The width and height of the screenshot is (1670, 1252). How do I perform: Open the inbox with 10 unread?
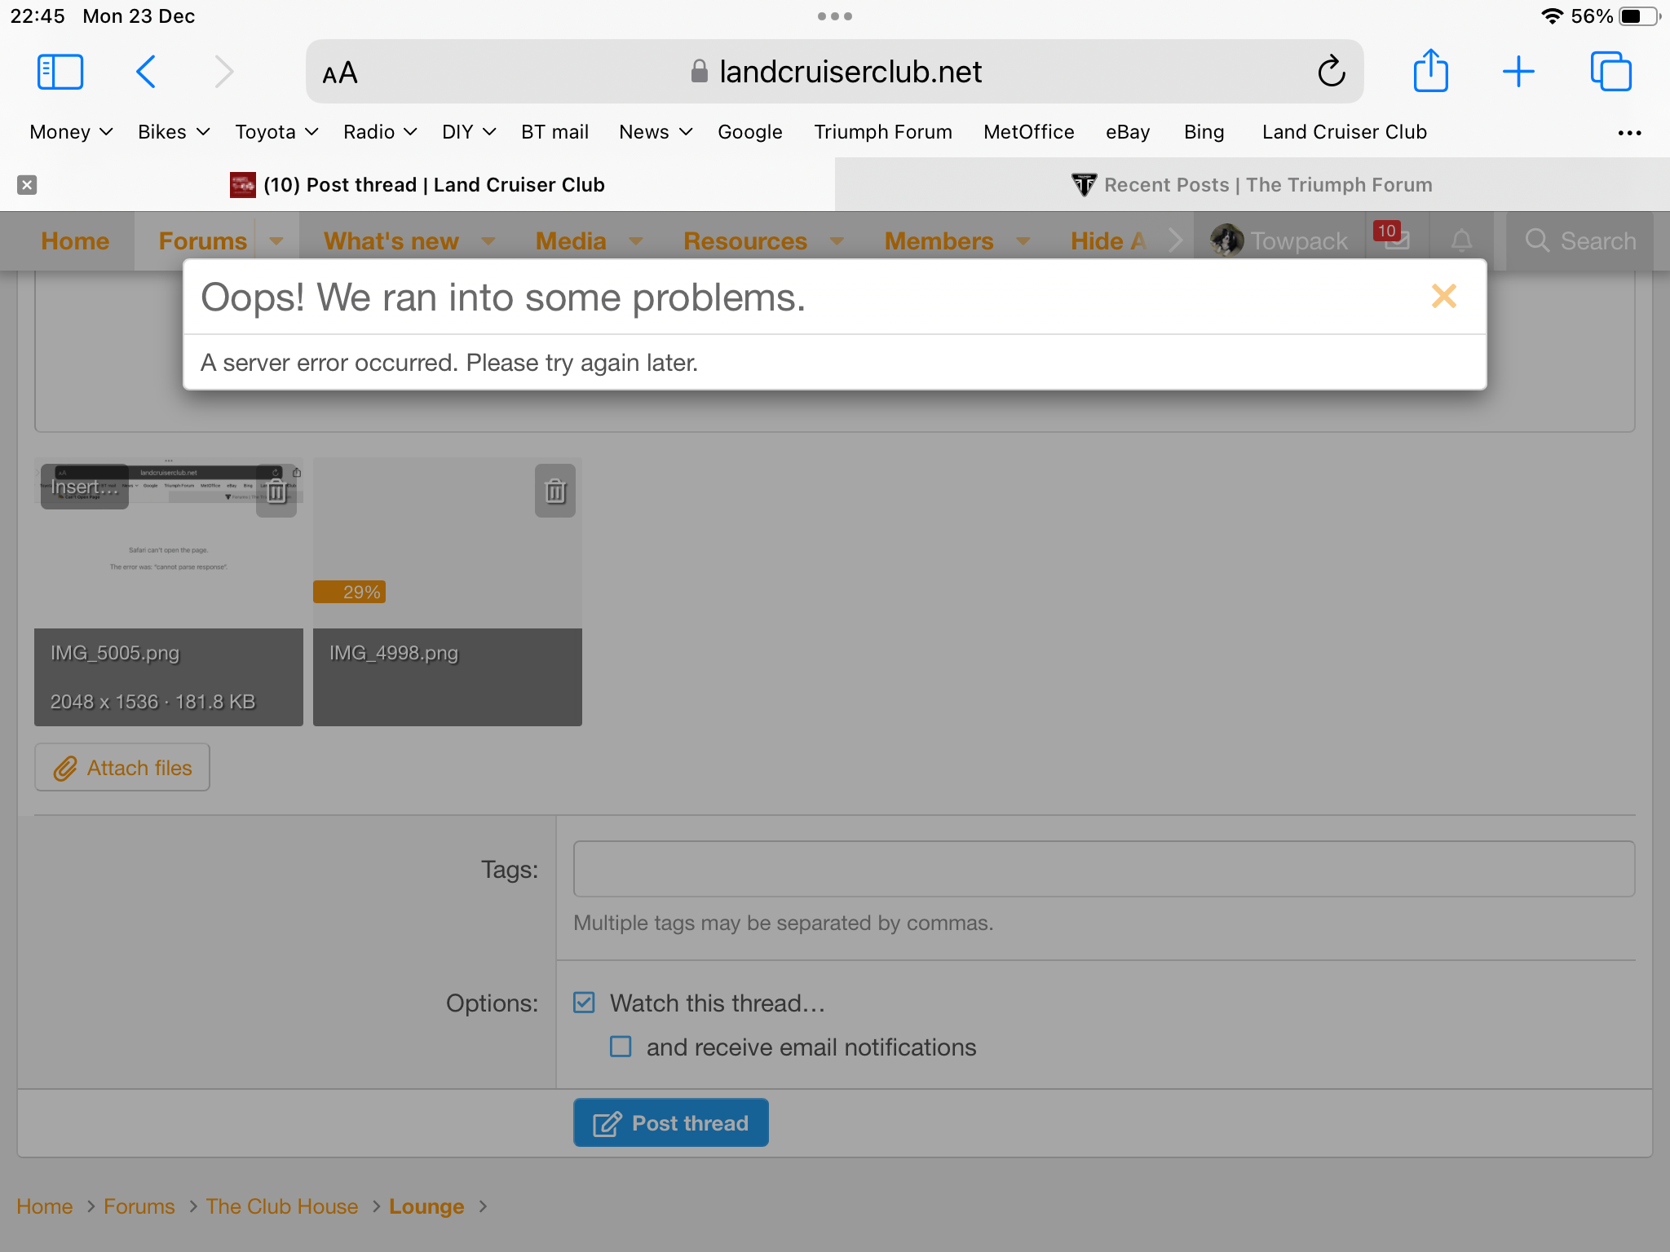1396,240
